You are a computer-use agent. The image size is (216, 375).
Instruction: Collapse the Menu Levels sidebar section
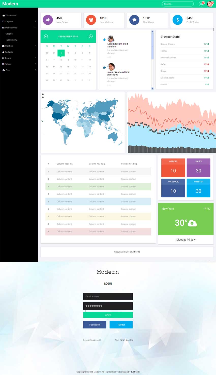tap(19, 28)
